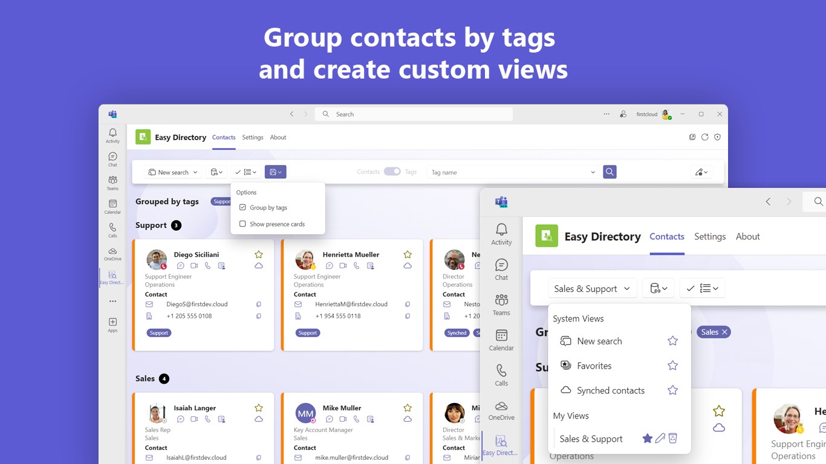This screenshot has width=826, height=464.
Task: Open Apps in the back window sidebar
Action: 112,325
